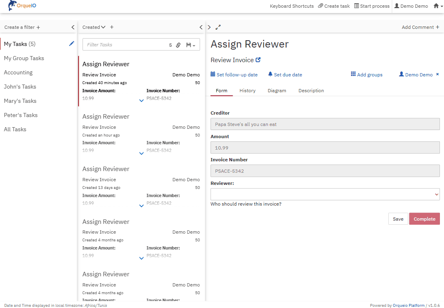
Task: Select the John's Tasks filter
Action: 20,87
